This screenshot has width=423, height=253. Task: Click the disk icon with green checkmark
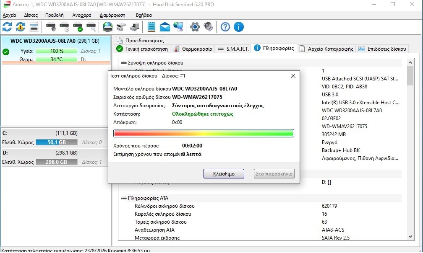78,27
